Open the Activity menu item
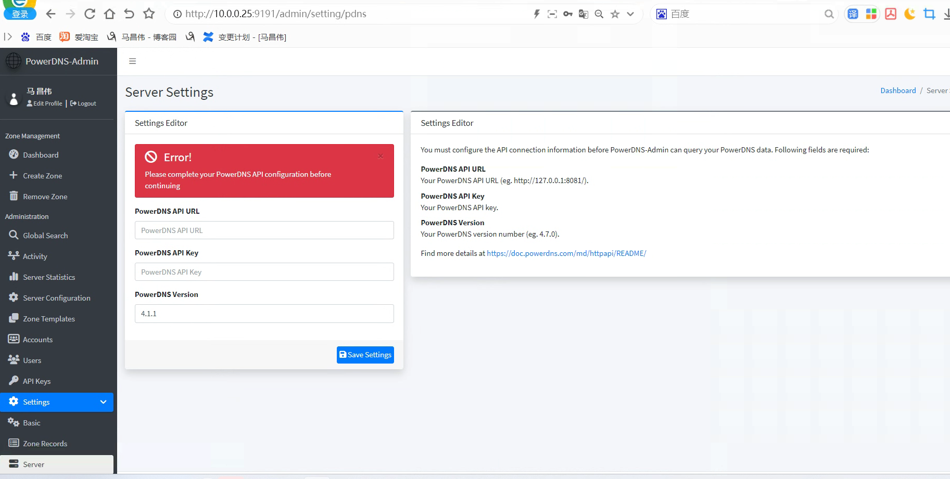Screen dimensions: 950x479 click(57, 256)
